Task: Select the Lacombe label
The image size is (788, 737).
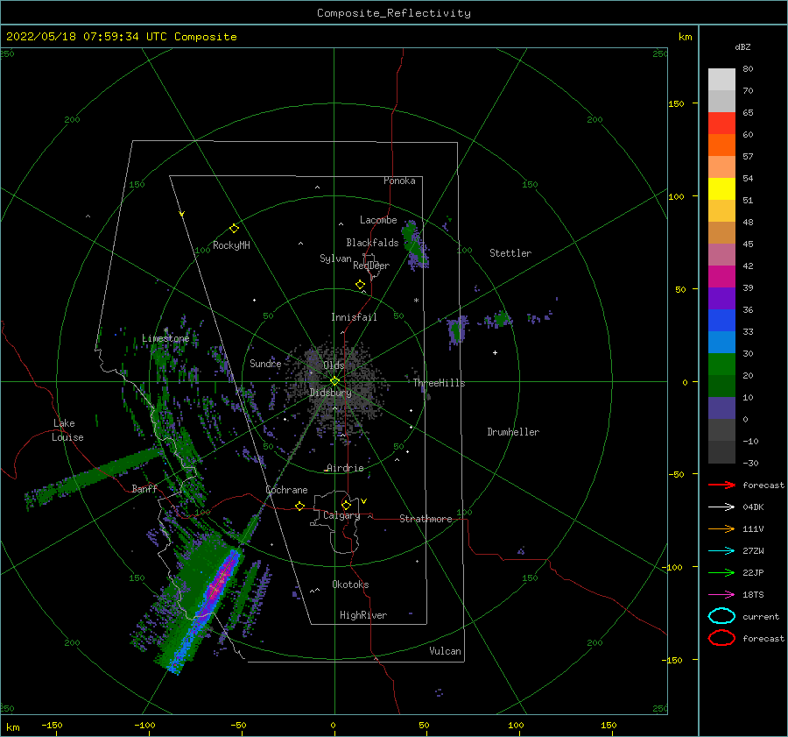Action: [378, 220]
